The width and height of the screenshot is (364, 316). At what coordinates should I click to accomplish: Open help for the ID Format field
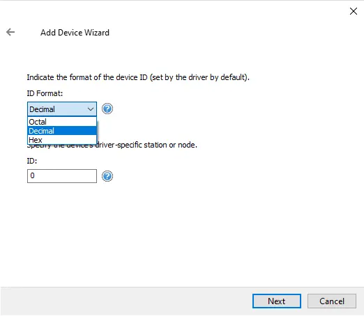[x=107, y=109]
